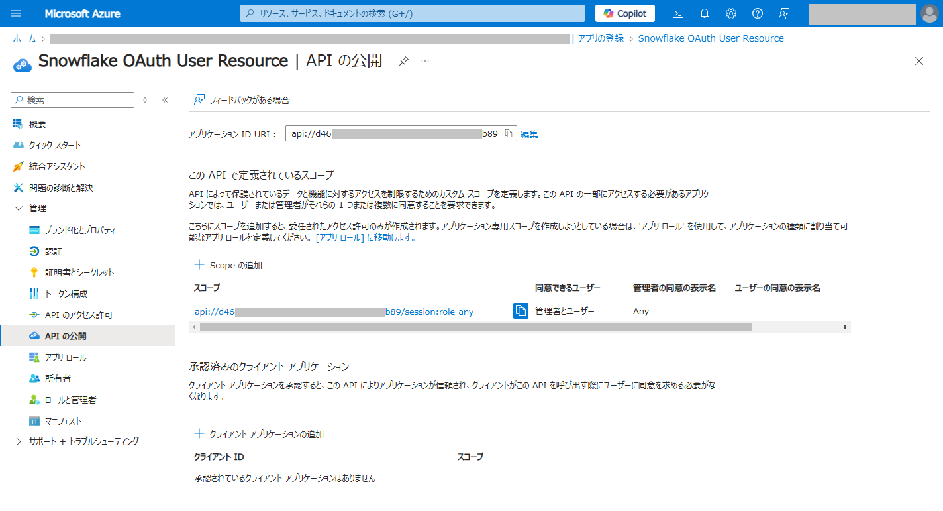Screen dimensions: 943x511
Task: Click the スコープ column header in scopes table
Action: click(207, 288)
